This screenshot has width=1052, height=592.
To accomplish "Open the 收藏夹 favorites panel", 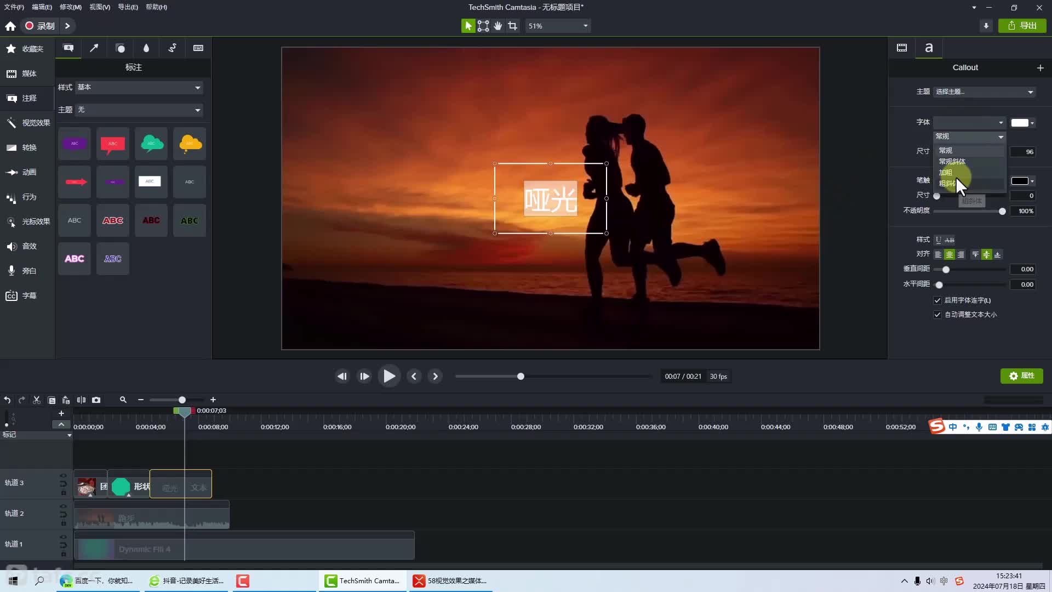I will [x=26, y=49].
